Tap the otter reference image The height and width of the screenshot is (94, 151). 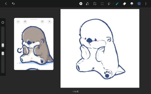coord(36,45)
